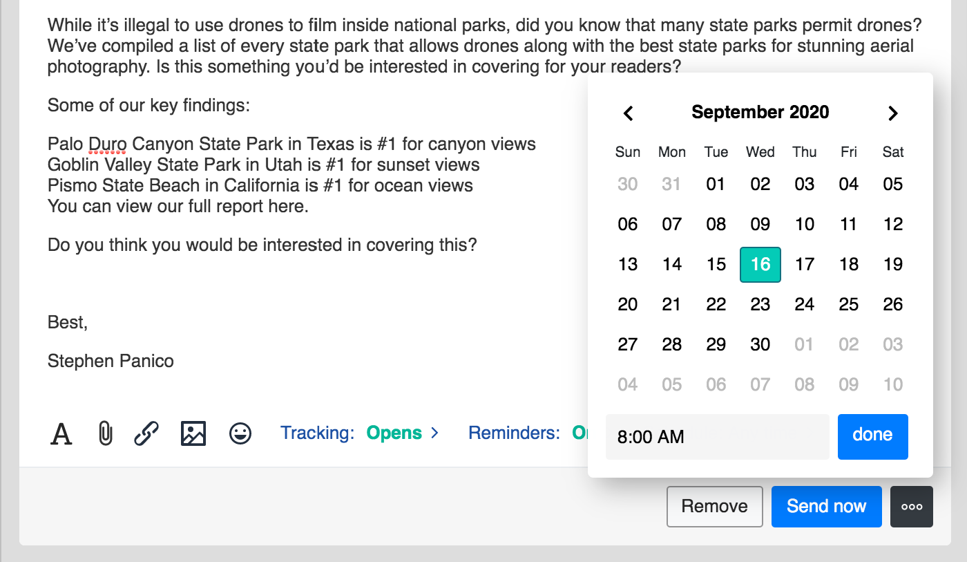967x562 pixels.
Task: Select September 01 in the calendar
Action: tap(716, 185)
